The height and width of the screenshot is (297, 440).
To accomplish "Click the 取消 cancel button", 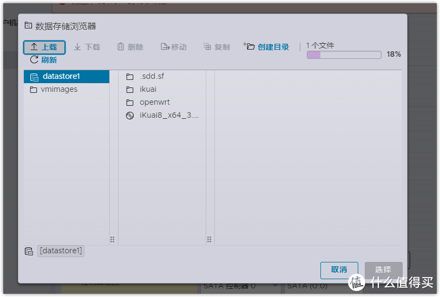I will coord(339,270).
